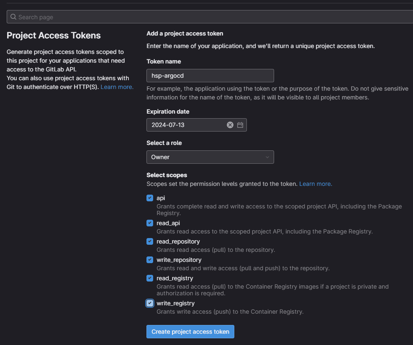The height and width of the screenshot is (345, 413).
Task: Focus the Search page field
Action: [209, 17]
